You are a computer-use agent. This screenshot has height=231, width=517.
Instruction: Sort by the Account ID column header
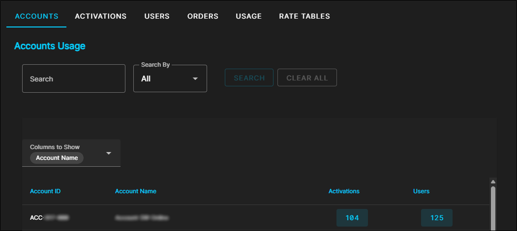(x=45, y=191)
